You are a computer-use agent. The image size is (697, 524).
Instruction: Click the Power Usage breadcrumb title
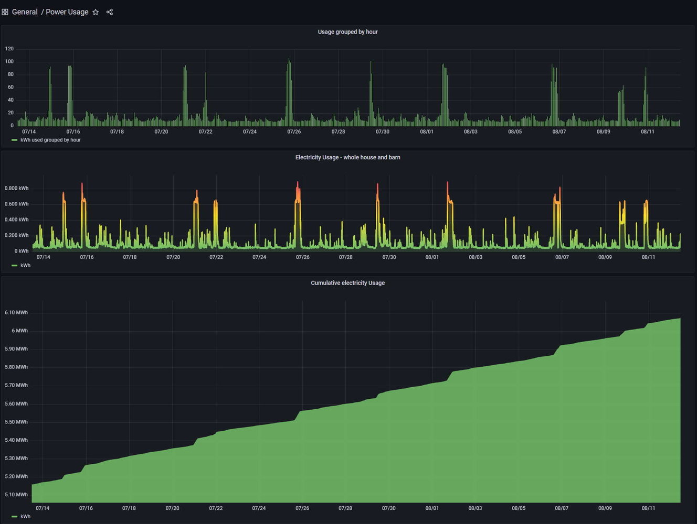point(67,12)
